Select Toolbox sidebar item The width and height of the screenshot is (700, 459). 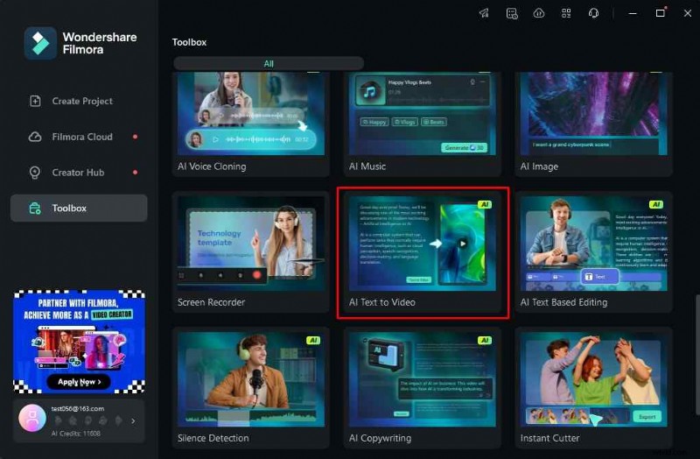pyautogui.click(x=79, y=208)
